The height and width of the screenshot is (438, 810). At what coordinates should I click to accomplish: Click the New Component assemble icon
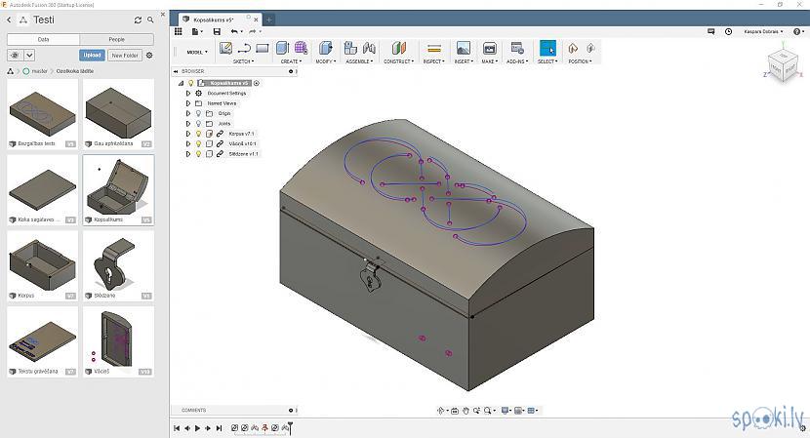click(350, 48)
